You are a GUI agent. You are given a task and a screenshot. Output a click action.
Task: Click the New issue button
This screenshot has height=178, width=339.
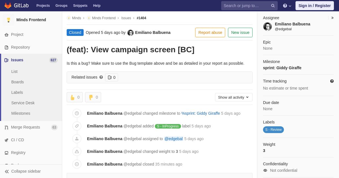pyautogui.click(x=240, y=32)
